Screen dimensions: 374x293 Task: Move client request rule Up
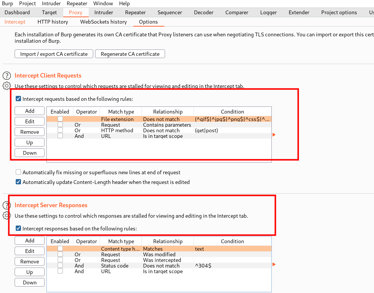point(30,142)
